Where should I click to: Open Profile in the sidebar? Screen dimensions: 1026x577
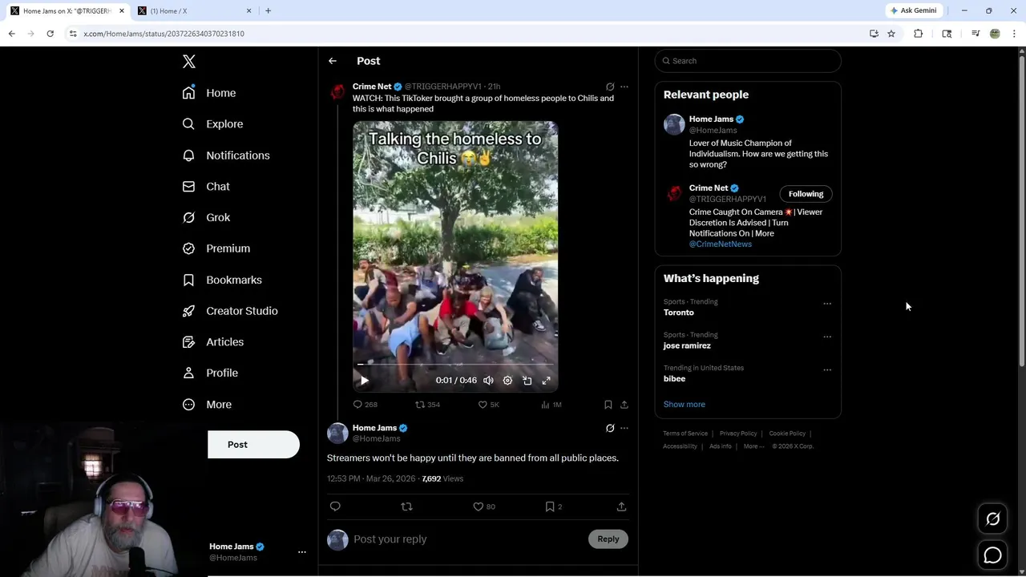tap(210, 373)
